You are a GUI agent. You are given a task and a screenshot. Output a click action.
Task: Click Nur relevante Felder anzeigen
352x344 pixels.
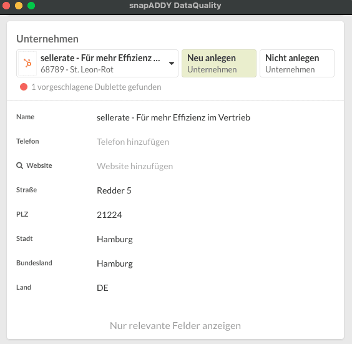pos(175,326)
